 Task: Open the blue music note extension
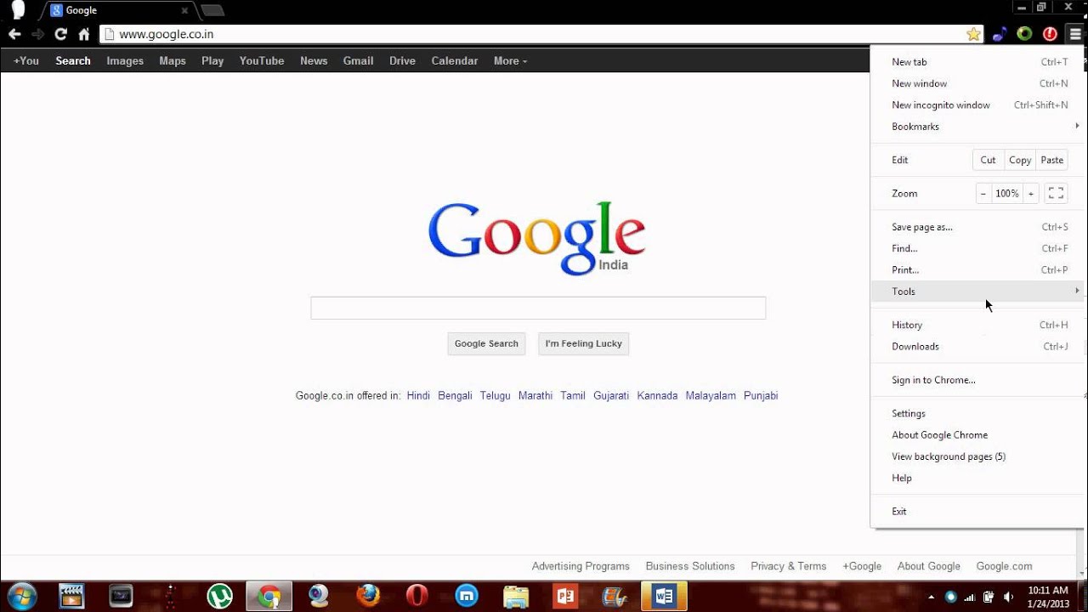pos(1000,34)
